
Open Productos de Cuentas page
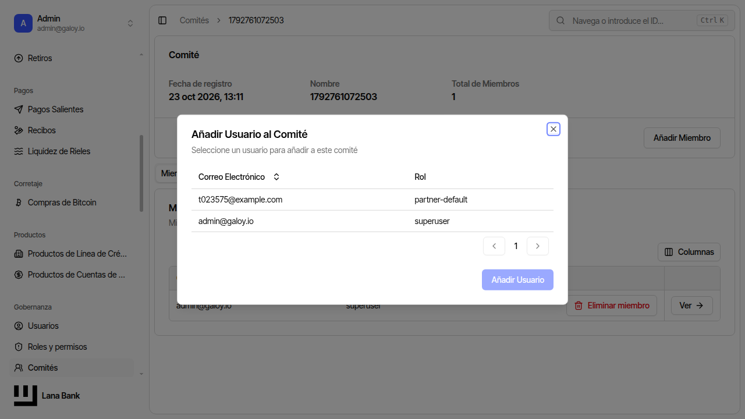72,275
